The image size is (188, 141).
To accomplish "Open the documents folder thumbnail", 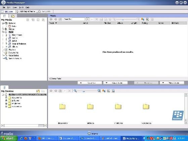I will coord(62,106).
